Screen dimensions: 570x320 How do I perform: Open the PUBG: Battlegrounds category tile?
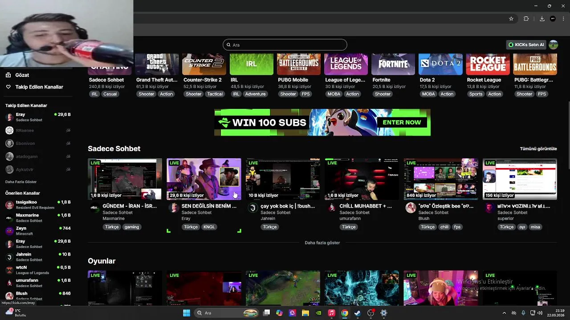(x=535, y=64)
